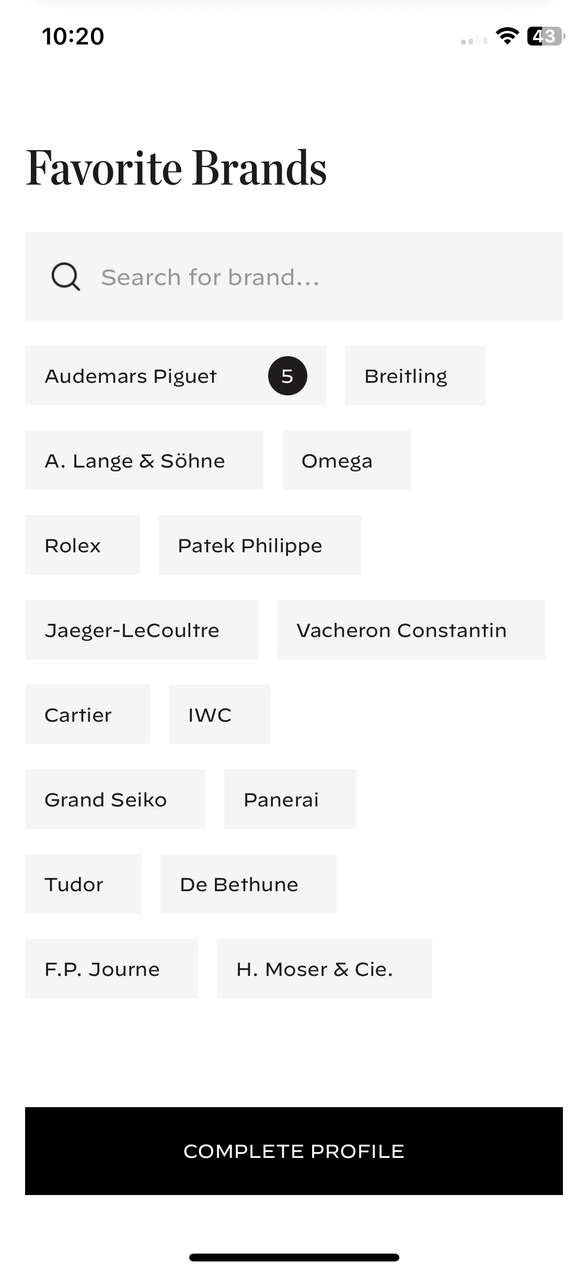Screen dimensions: 588x1274
Task: Choose the De Bethune chip
Action: tap(248, 884)
